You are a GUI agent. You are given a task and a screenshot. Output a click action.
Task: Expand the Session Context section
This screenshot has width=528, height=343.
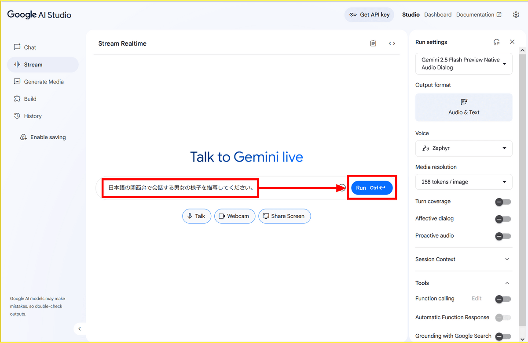click(x=464, y=259)
